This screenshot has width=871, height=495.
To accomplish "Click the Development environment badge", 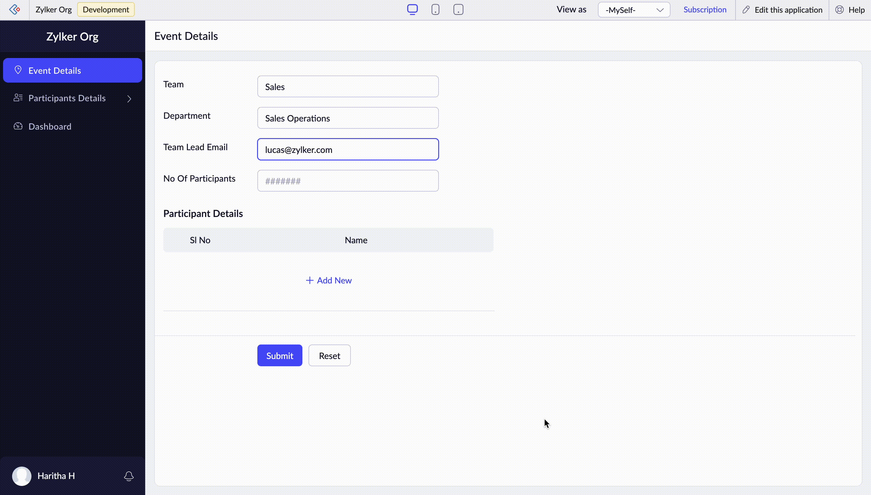I will 106,10.
